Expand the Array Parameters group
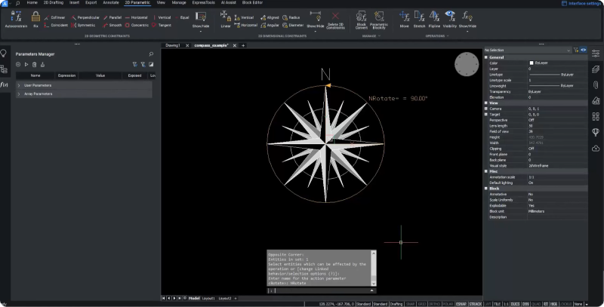 click(x=19, y=94)
